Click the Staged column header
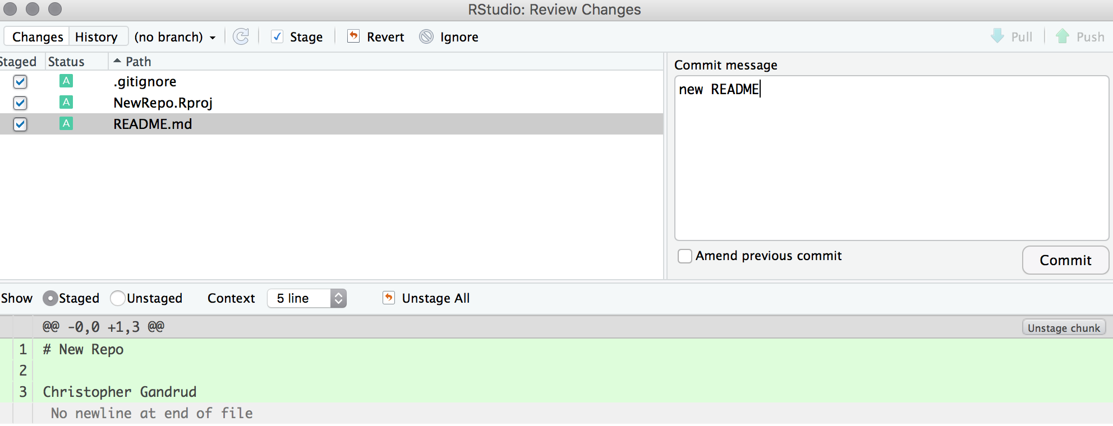The height and width of the screenshot is (426, 1113). click(18, 61)
